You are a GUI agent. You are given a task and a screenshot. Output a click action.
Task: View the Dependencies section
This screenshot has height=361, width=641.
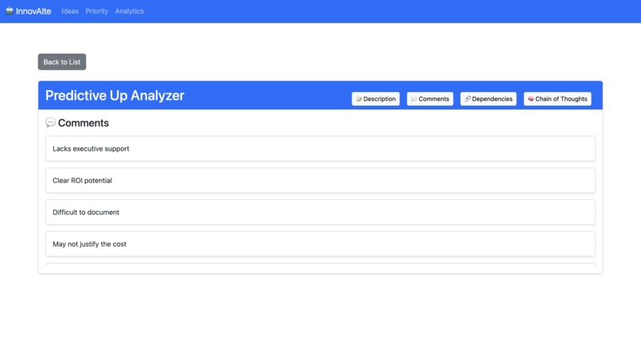pyautogui.click(x=488, y=98)
